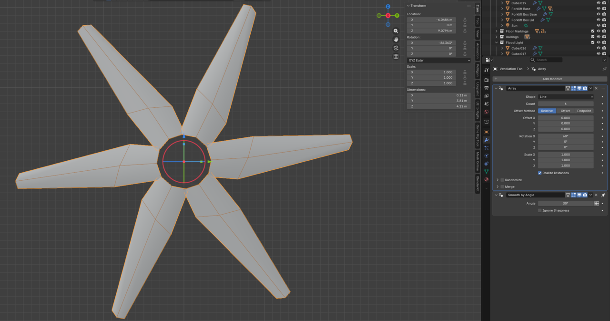Open the BlenderKit sidebar tab
This screenshot has width=610, height=321.
(477, 184)
